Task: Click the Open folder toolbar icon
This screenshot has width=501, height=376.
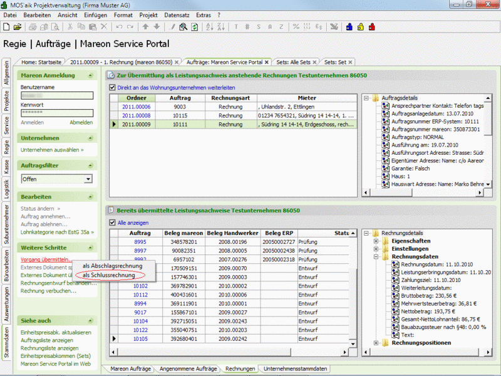Action: tap(18, 27)
